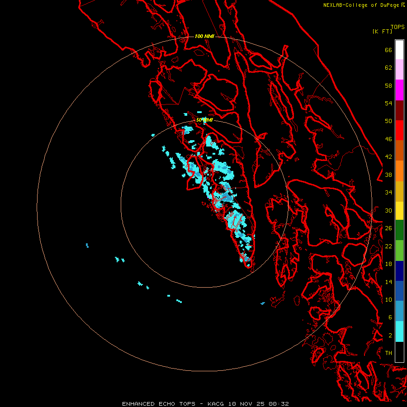This screenshot has width=407, height=407.
Task: Select the cyan 10 kft legend swatch
Action: pos(399,331)
